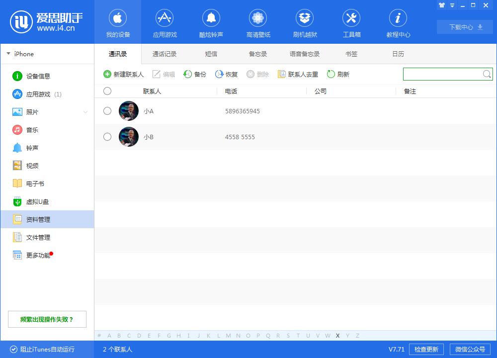The height and width of the screenshot is (358, 497).
Task: Refresh the contact list with 刷新
Action: point(338,74)
